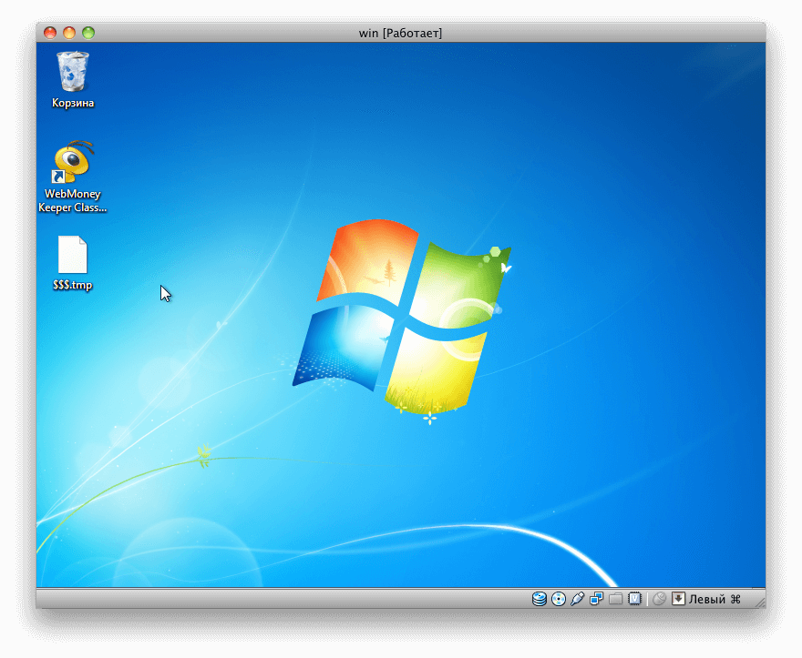Click the window title 'win [Работает]'
The height and width of the screenshot is (658, 802).
click(x=400, y=33)
